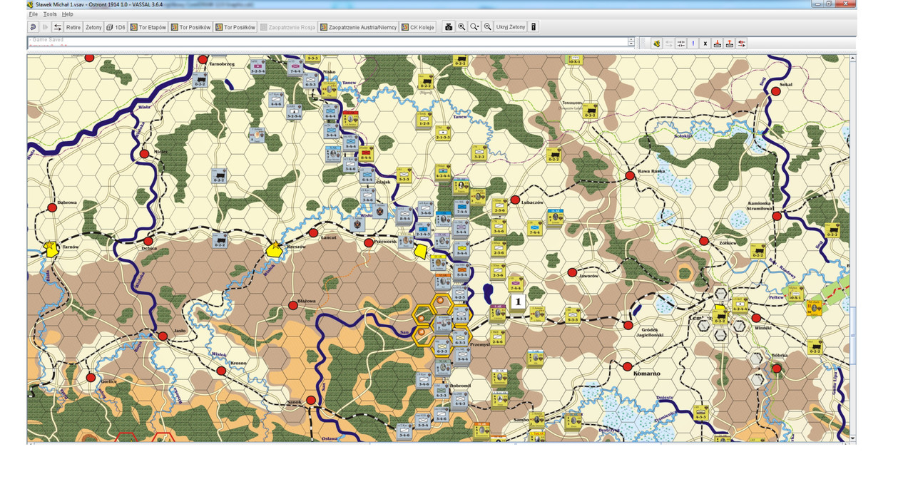Click the red town dot at Rawa Ruska
Viewport: 913px width, 494px height.
[x=630, y=175]
